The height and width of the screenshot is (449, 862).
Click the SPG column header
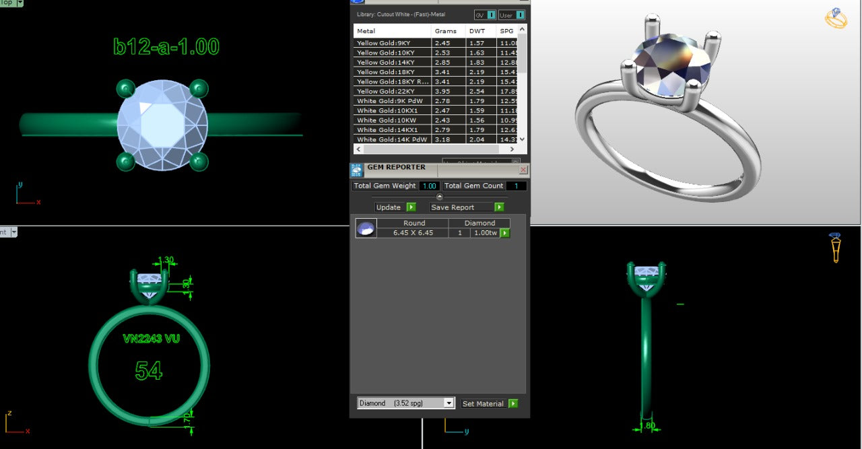[507, 31]
